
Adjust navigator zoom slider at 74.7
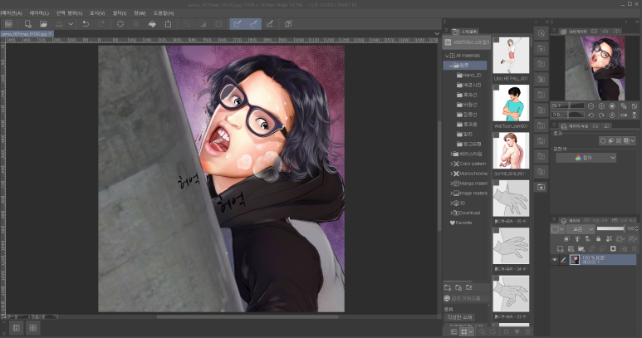(567, 106)
